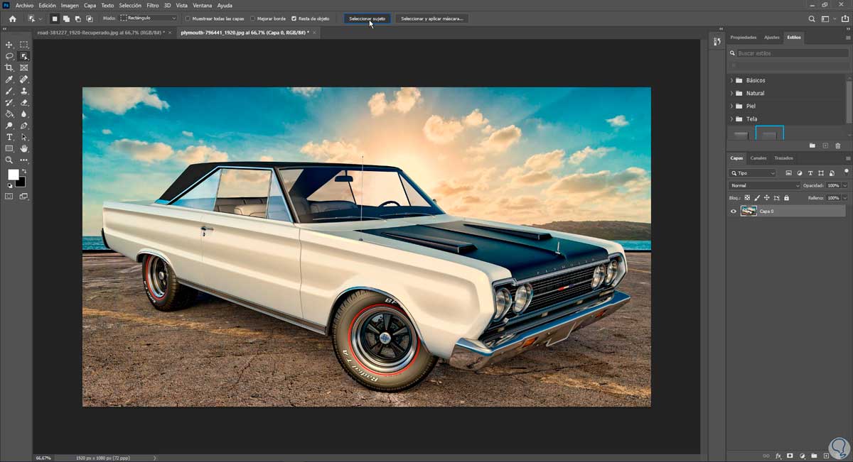Activate the Hand tool
The width and height of the screenshot is (853, 462).
(x=24, y=148)
